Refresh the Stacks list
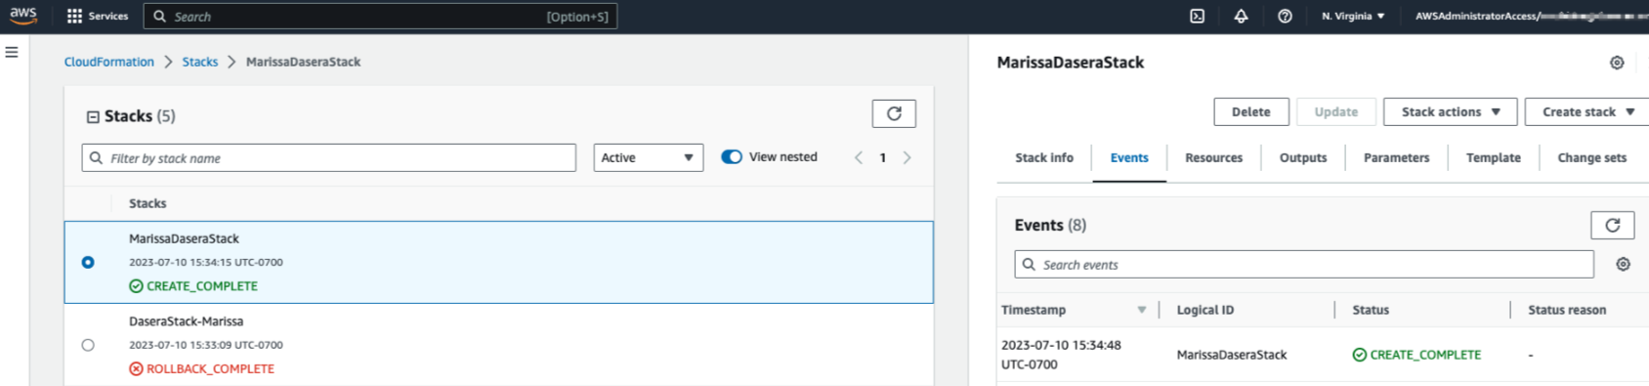Viewport: 1649px width, 386px height. coord(894,114)
